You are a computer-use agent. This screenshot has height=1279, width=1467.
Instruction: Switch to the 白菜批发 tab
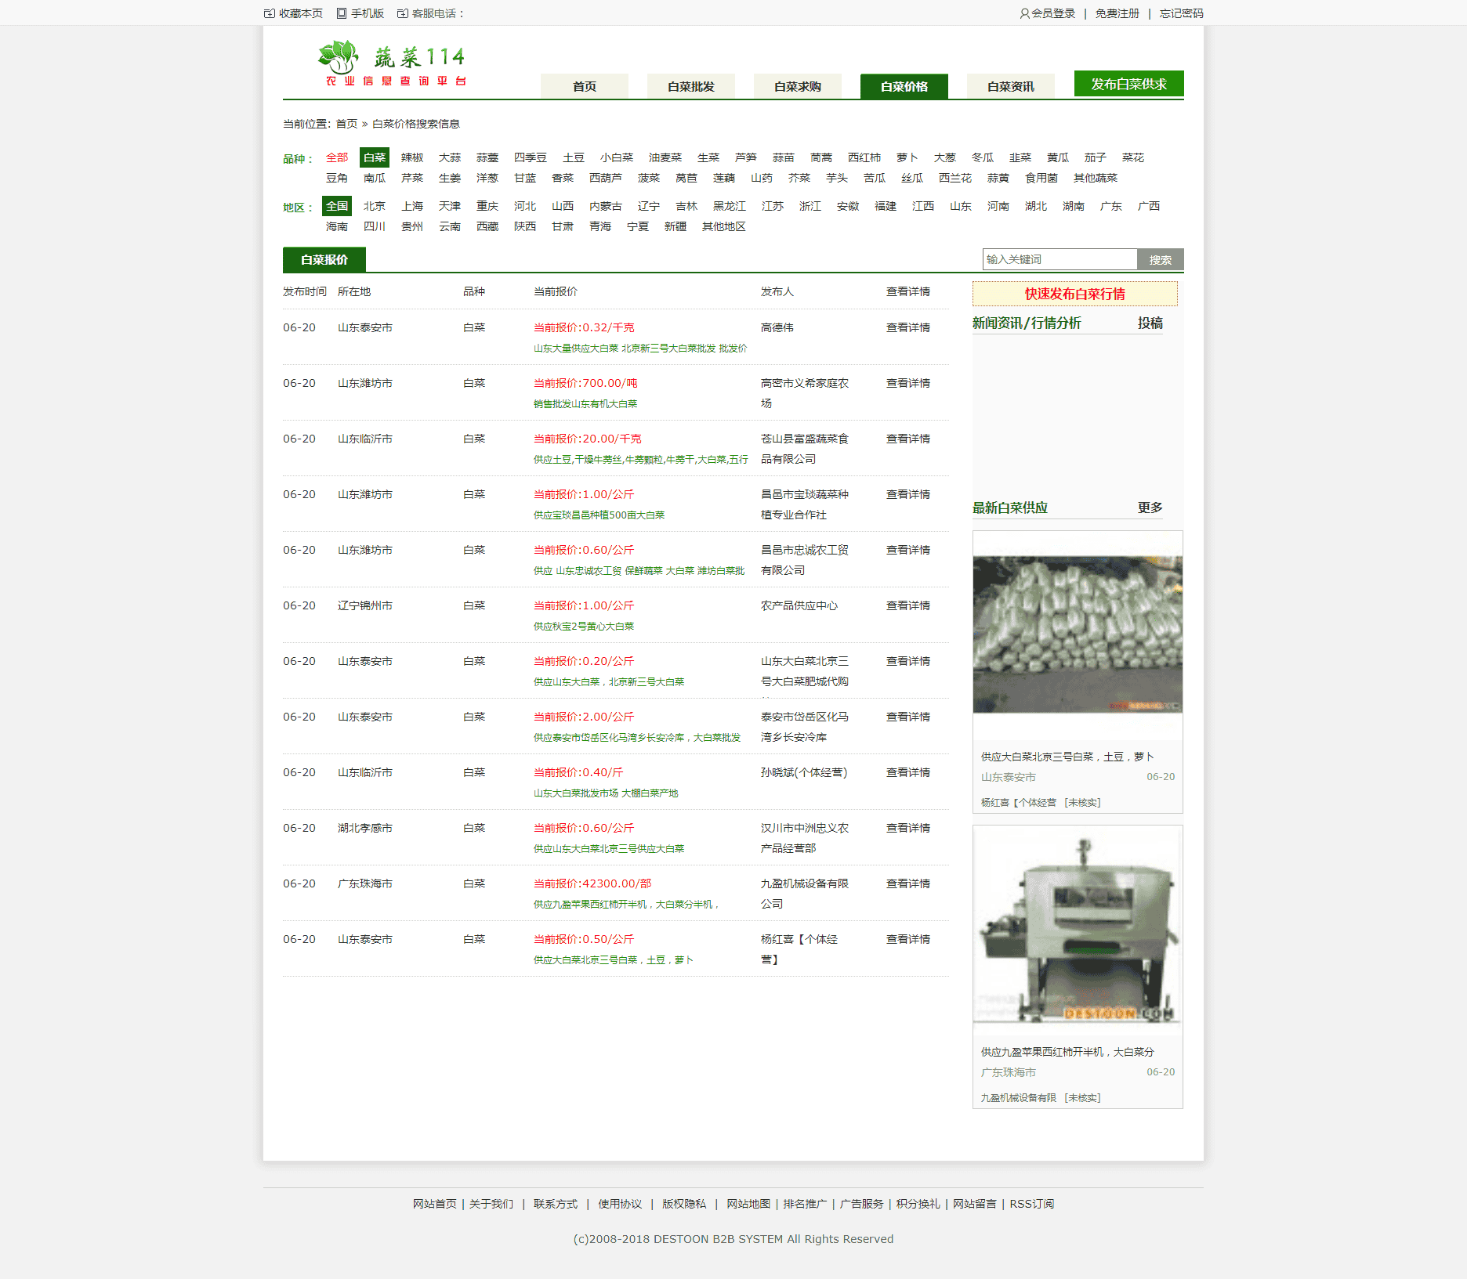click(690, 87)
